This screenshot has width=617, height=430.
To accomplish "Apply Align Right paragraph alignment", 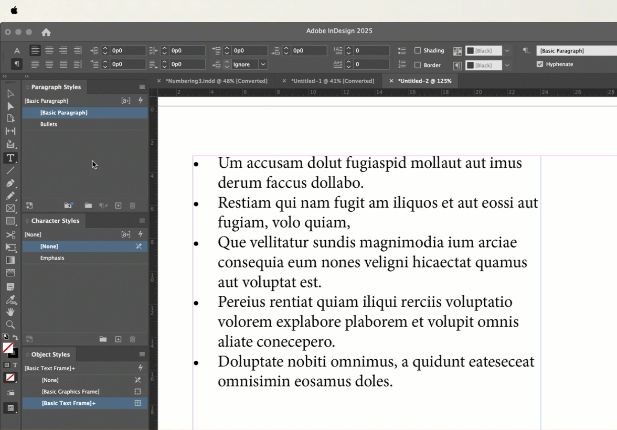I will click(63, 50).
